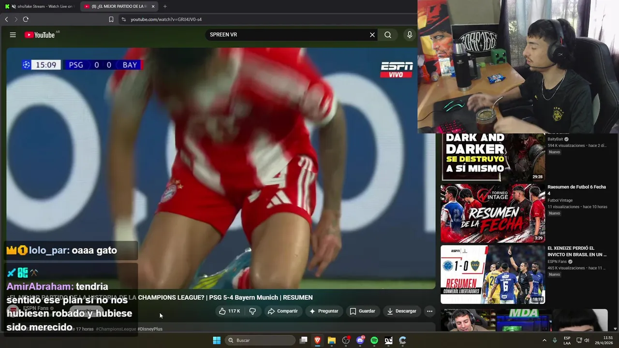Open the Windows Start menu
This screenshot has height=348, width=619.
217,340
